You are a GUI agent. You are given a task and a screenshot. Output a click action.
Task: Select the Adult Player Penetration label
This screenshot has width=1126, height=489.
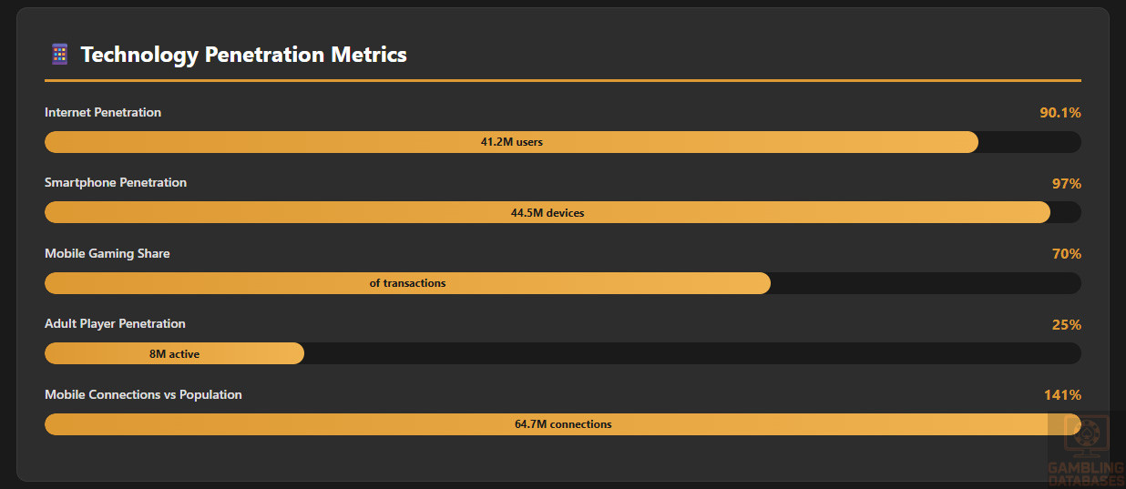115,323
